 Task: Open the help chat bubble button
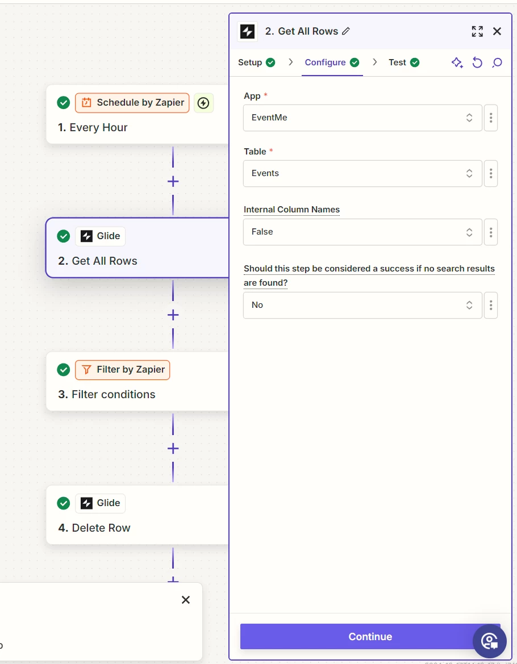pyautogui.click(x=490, y=641)
